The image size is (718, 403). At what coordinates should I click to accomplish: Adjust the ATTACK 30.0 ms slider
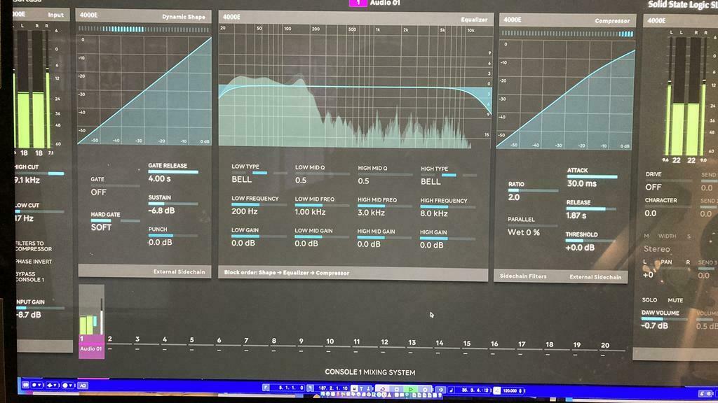click(x=592, y=176)
